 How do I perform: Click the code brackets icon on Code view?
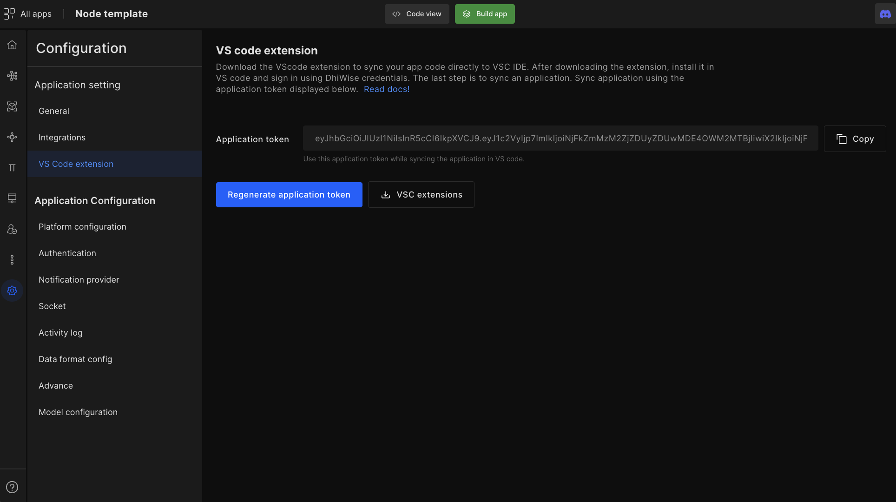tap(396, 14)
